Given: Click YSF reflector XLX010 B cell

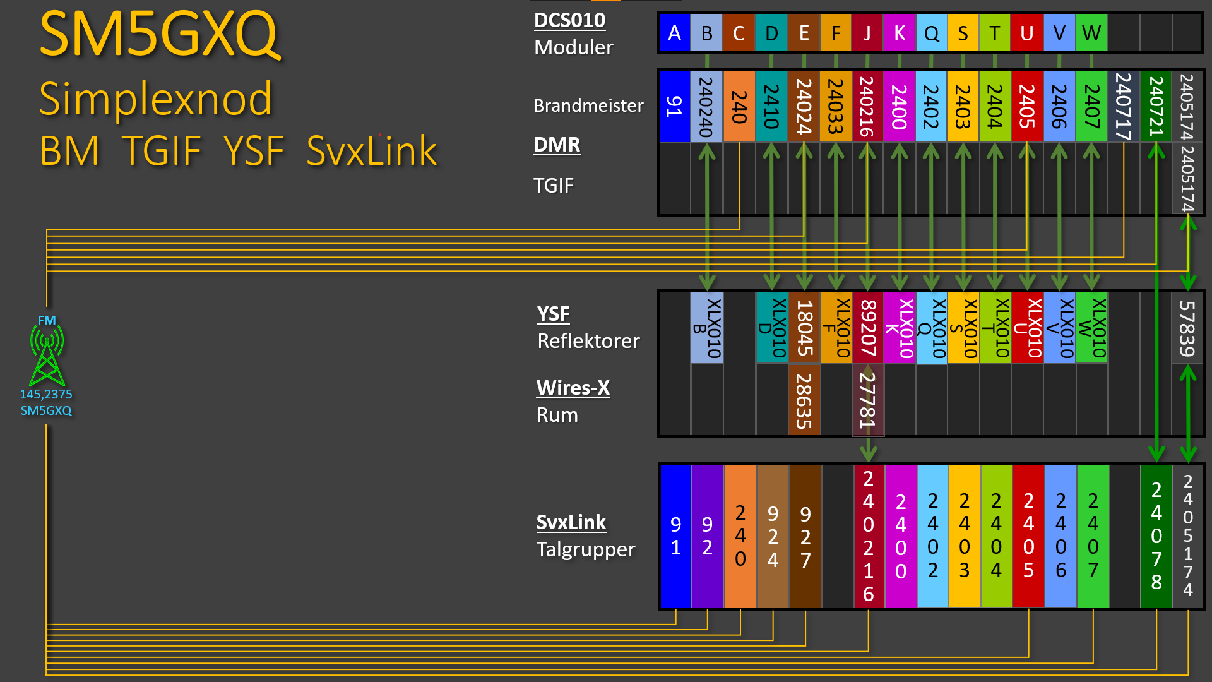Looking at the screenshot, I should 706,328.
